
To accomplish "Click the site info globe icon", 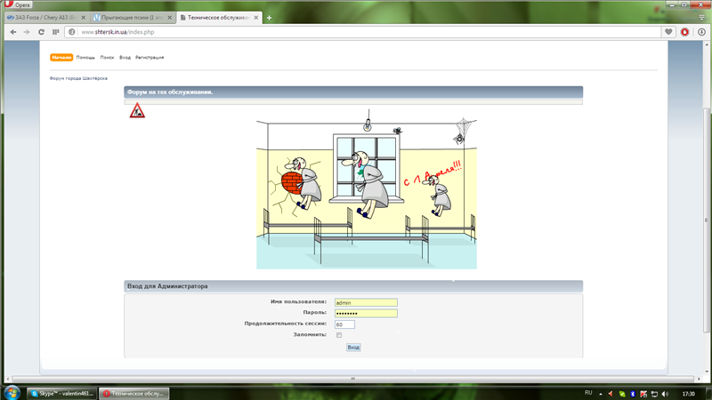I will point(72,32).
